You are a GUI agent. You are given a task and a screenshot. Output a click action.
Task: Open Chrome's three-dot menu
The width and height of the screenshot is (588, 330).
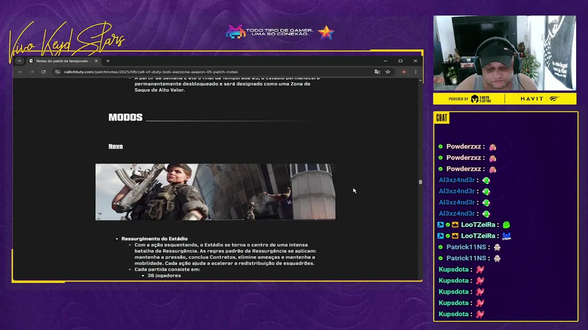click(416, 72)
